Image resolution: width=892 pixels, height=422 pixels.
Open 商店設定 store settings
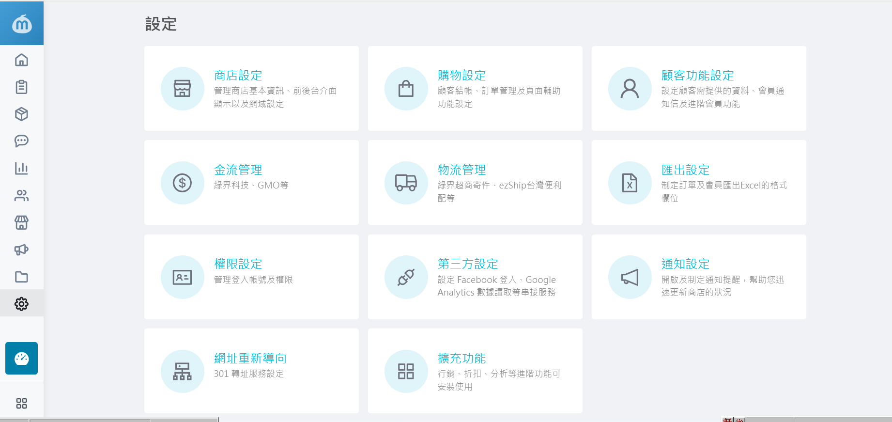click(238, 76)
